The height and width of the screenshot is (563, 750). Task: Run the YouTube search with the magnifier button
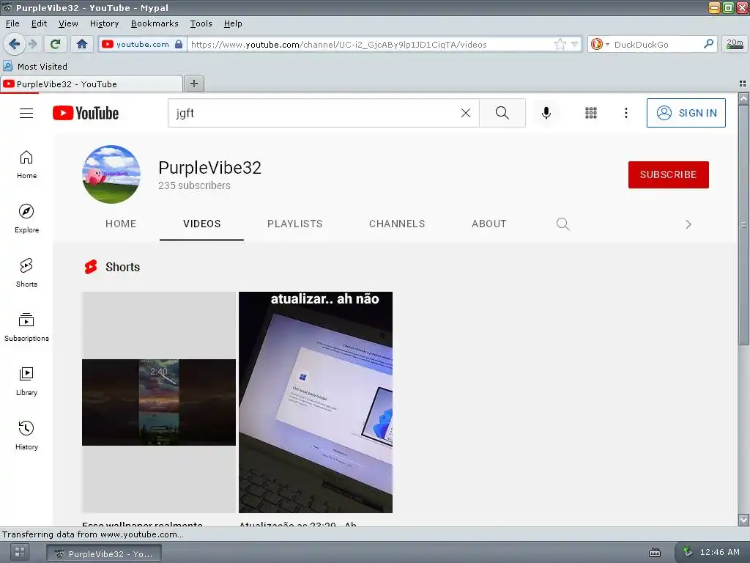click(x=502, y=113)
